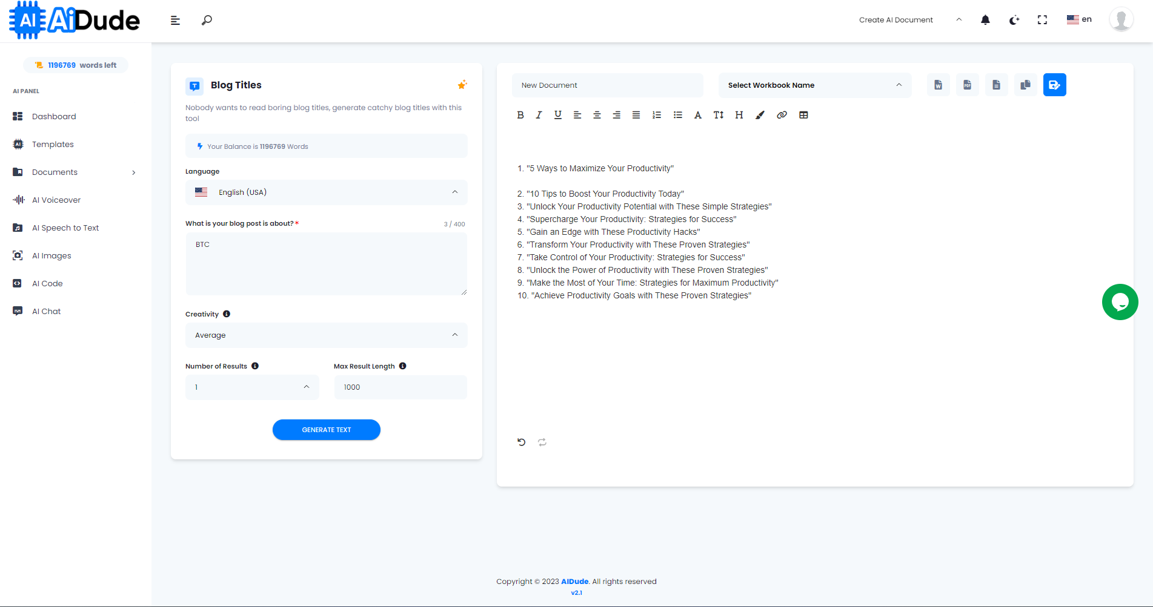
Task: Open the Templates page from the sidebar
Action: click(53, 144)
